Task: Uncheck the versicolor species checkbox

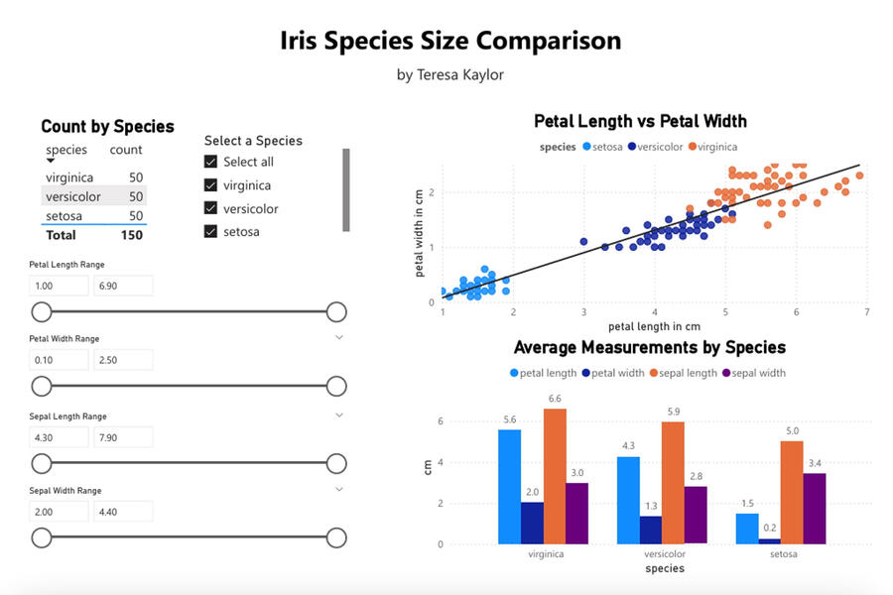Action: [210, 209]
